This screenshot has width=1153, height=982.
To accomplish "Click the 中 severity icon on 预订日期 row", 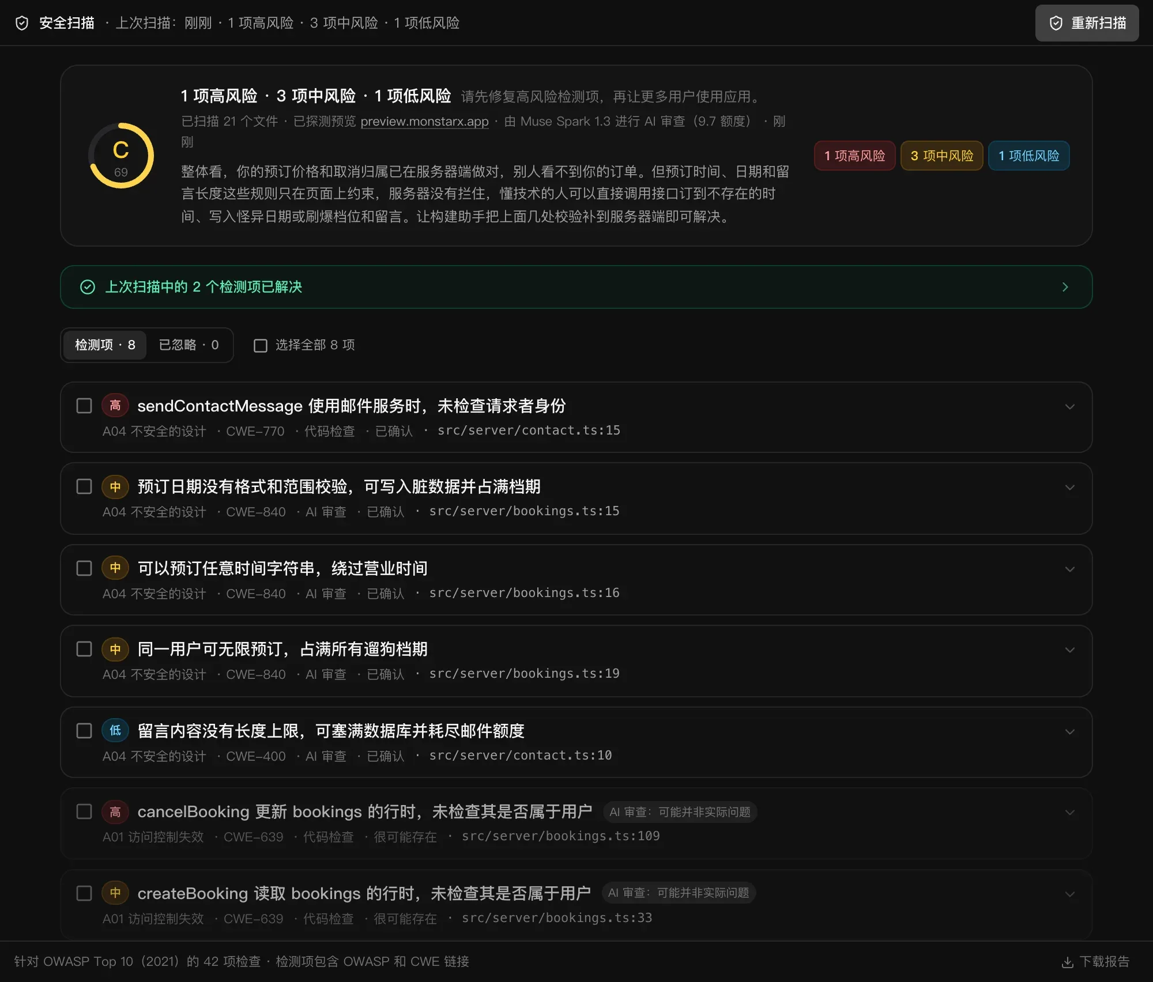I will click(x=115, y=487).
